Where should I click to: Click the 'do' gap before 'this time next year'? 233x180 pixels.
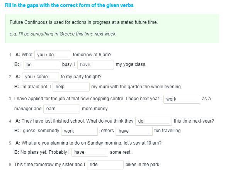click(154, 121)
